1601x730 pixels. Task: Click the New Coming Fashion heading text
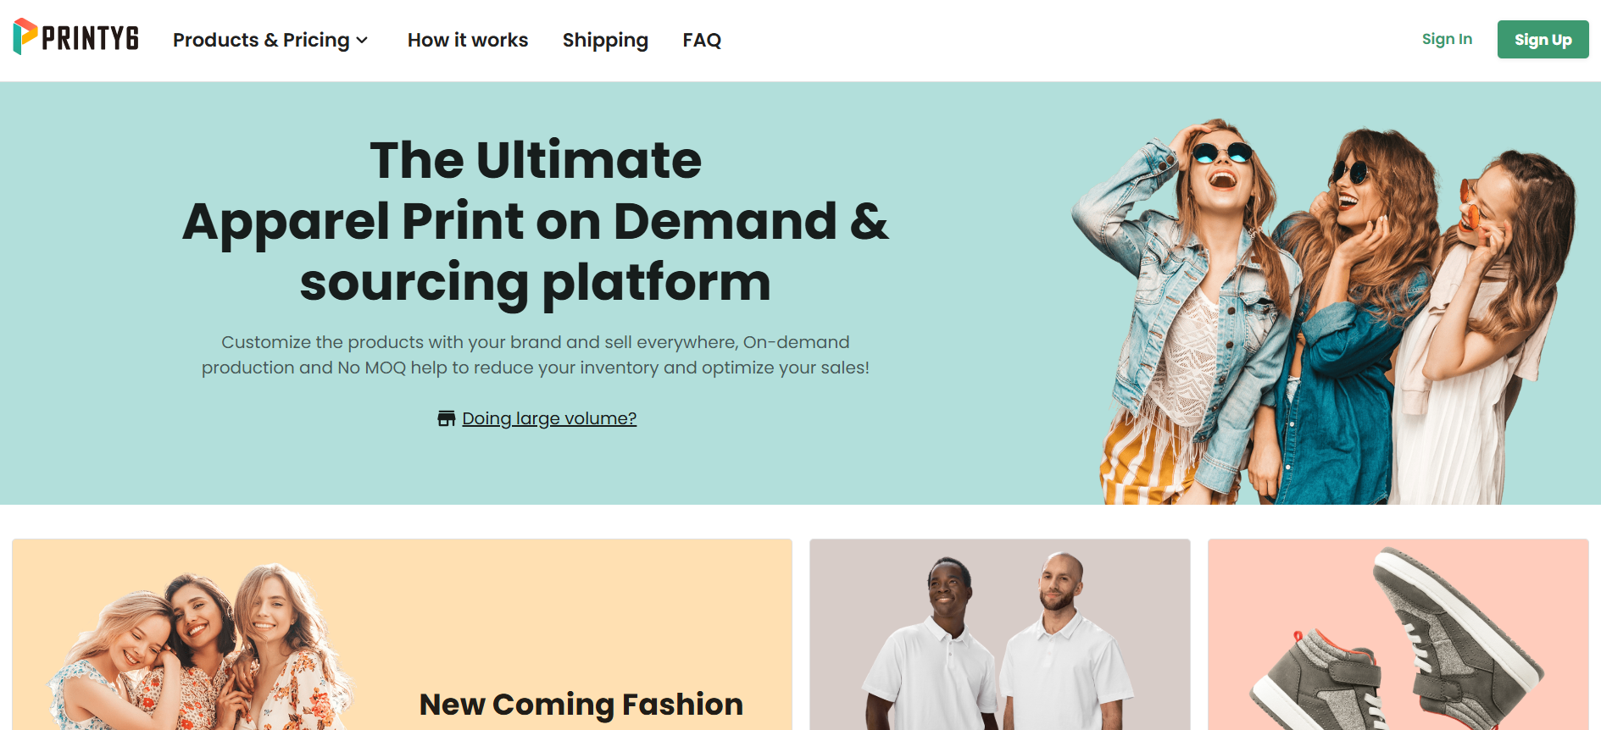tap(581, 704)
